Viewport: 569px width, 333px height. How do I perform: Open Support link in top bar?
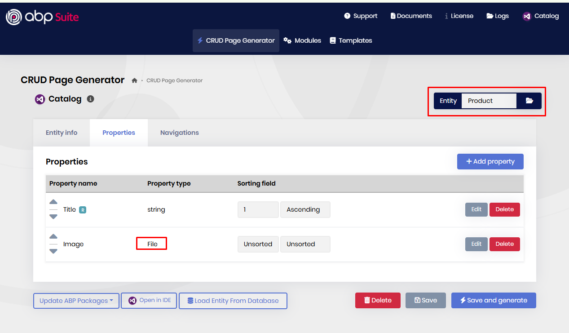point(361,16)
